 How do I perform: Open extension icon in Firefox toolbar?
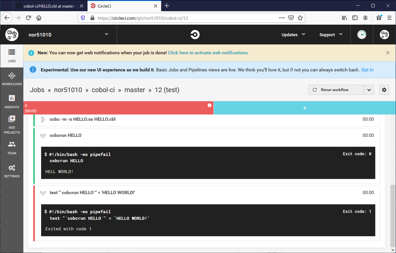[x=379, y=18]
